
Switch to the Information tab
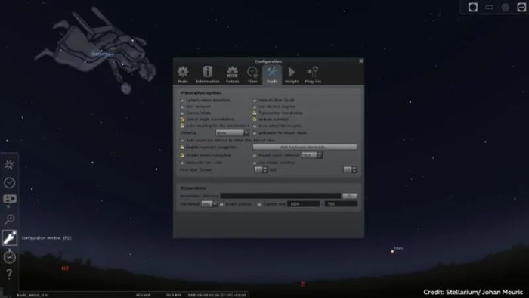coord(208,75)
